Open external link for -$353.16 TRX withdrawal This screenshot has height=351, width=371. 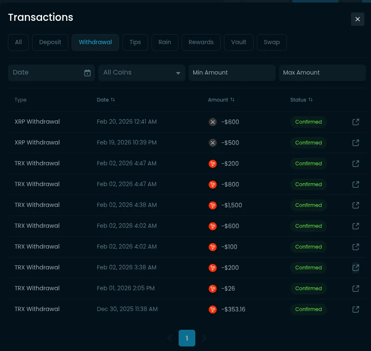pos(356,309)
